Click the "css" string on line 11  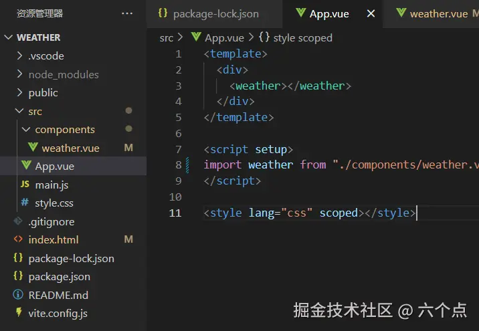[x=296, y=213]
